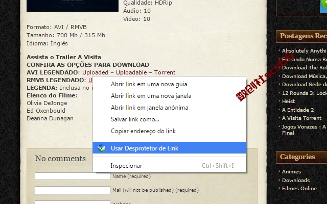This screenshot has height=204, width=327.
Task: Open the Animes category
Action: [x=291, y=172]
